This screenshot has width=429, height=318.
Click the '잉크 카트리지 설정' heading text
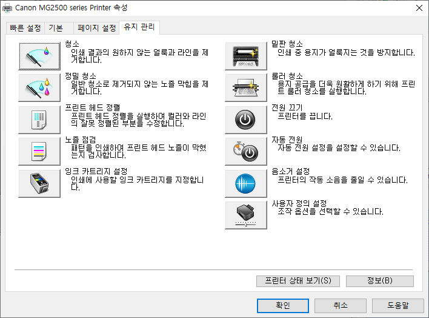click(96, 171)
